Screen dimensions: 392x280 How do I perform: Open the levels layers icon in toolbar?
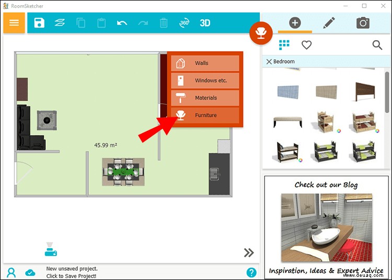click(60, 23)
